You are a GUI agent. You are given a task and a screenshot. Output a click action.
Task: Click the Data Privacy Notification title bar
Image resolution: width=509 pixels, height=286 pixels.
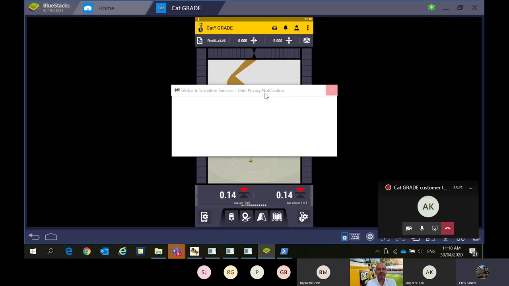click(249, 90)
